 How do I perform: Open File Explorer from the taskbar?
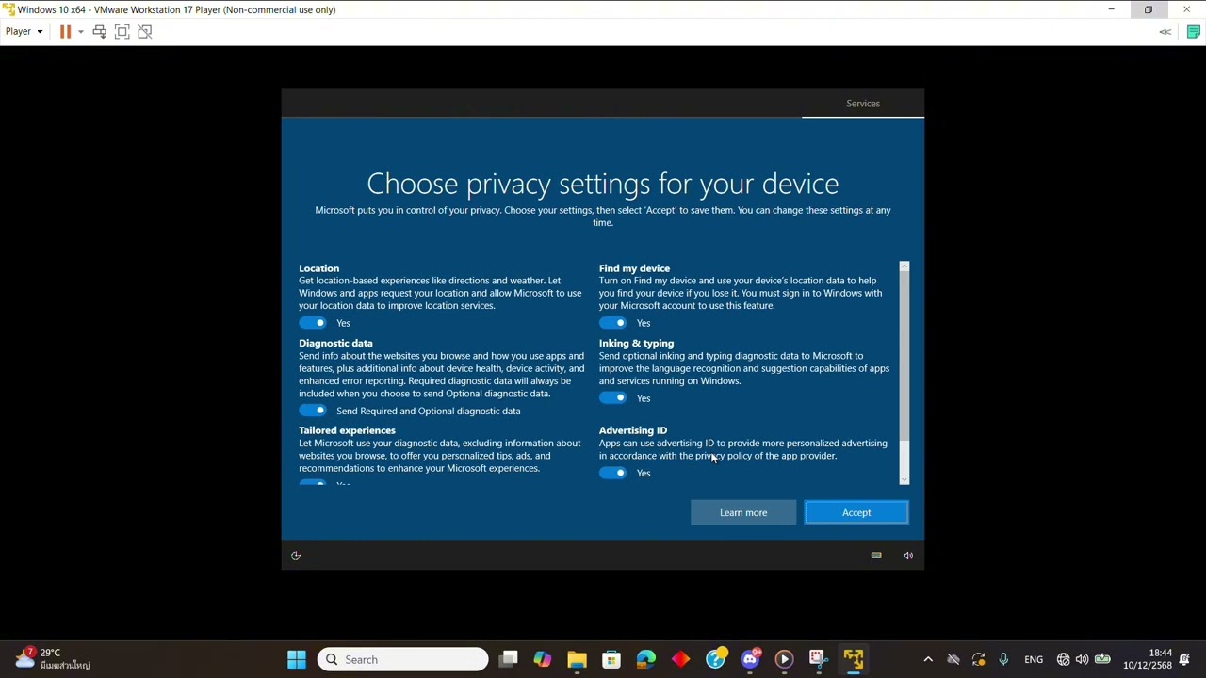[577, 659]
